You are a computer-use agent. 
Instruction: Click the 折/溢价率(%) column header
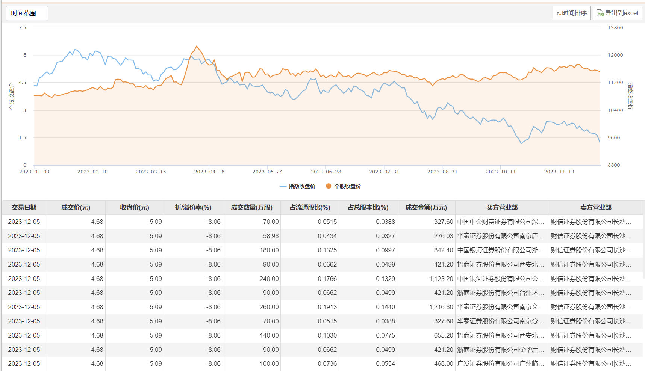pyautogui.click(x=193, y=208)
